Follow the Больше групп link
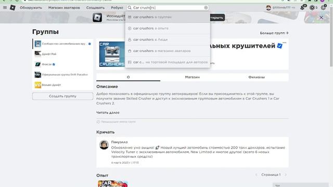 click(274, 33)
